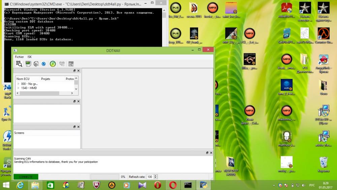Select the Фото folder desktop icon
337x190 pixels.
coord(324,87)
